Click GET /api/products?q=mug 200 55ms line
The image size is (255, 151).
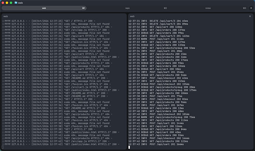click(161, 48)
